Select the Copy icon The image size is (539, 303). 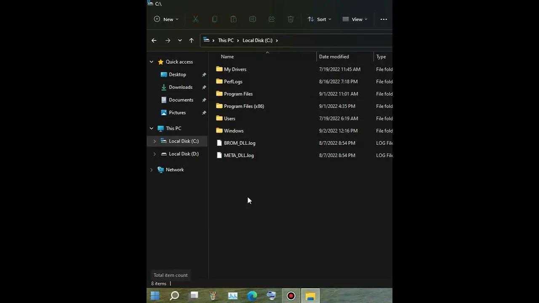tap(214, 19)
